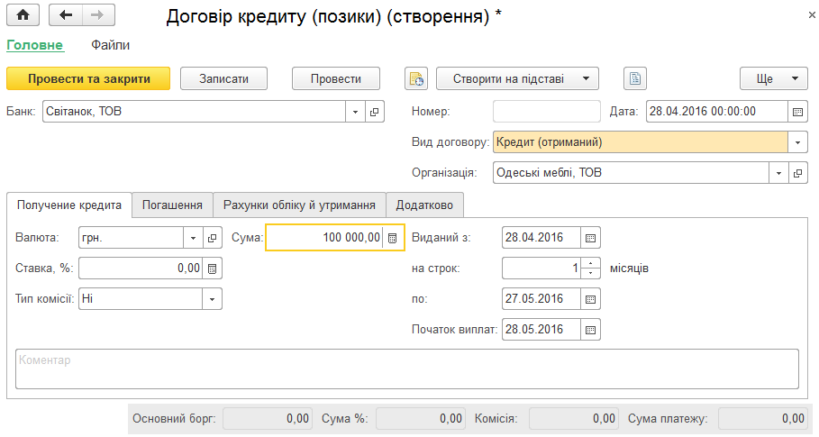Click the на строк number field
The height and width of the screenshot is (437, 819).
click(x=541, y=269)
